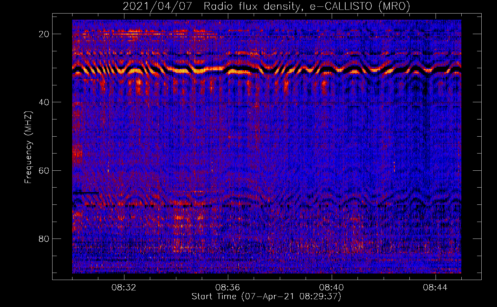The height and width of the screenshot is (307, 497).
Task: Click the plot title '2021/04/07 Radio flux density'
Action: [x=266, y=6]
